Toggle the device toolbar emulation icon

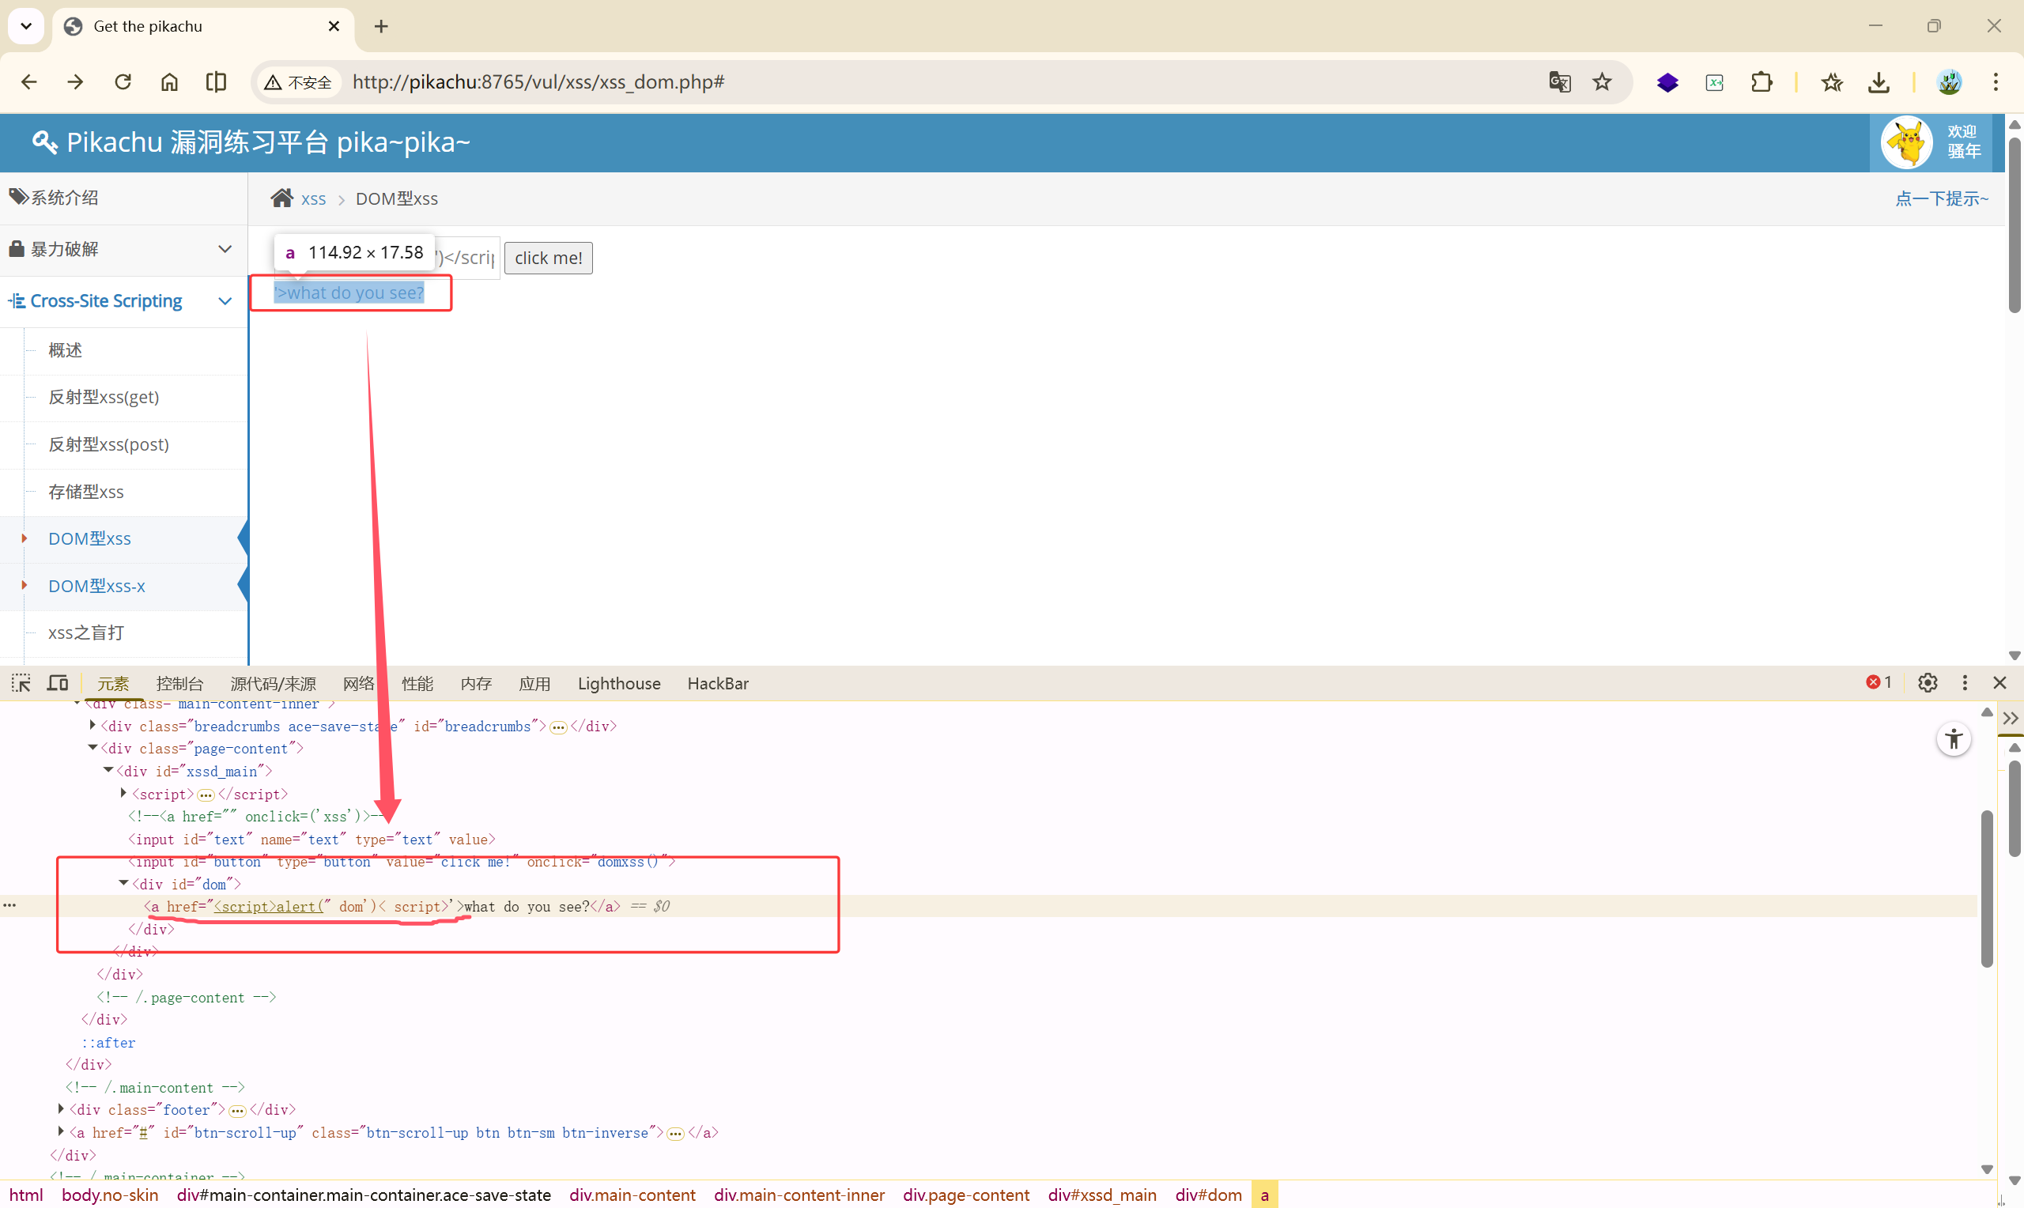[58, 683]
